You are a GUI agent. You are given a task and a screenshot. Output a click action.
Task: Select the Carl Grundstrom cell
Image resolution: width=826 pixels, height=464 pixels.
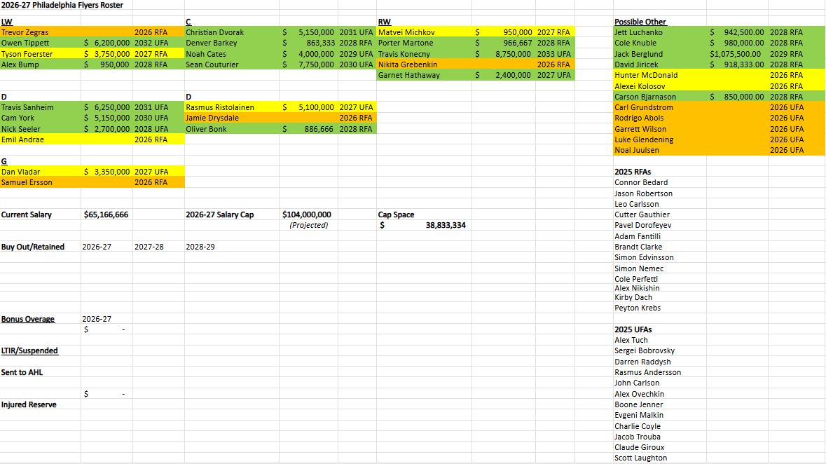[x=660, y=107]
